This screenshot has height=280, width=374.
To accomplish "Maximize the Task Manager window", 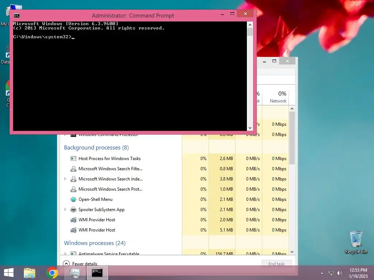I will [x=274, y=61].
